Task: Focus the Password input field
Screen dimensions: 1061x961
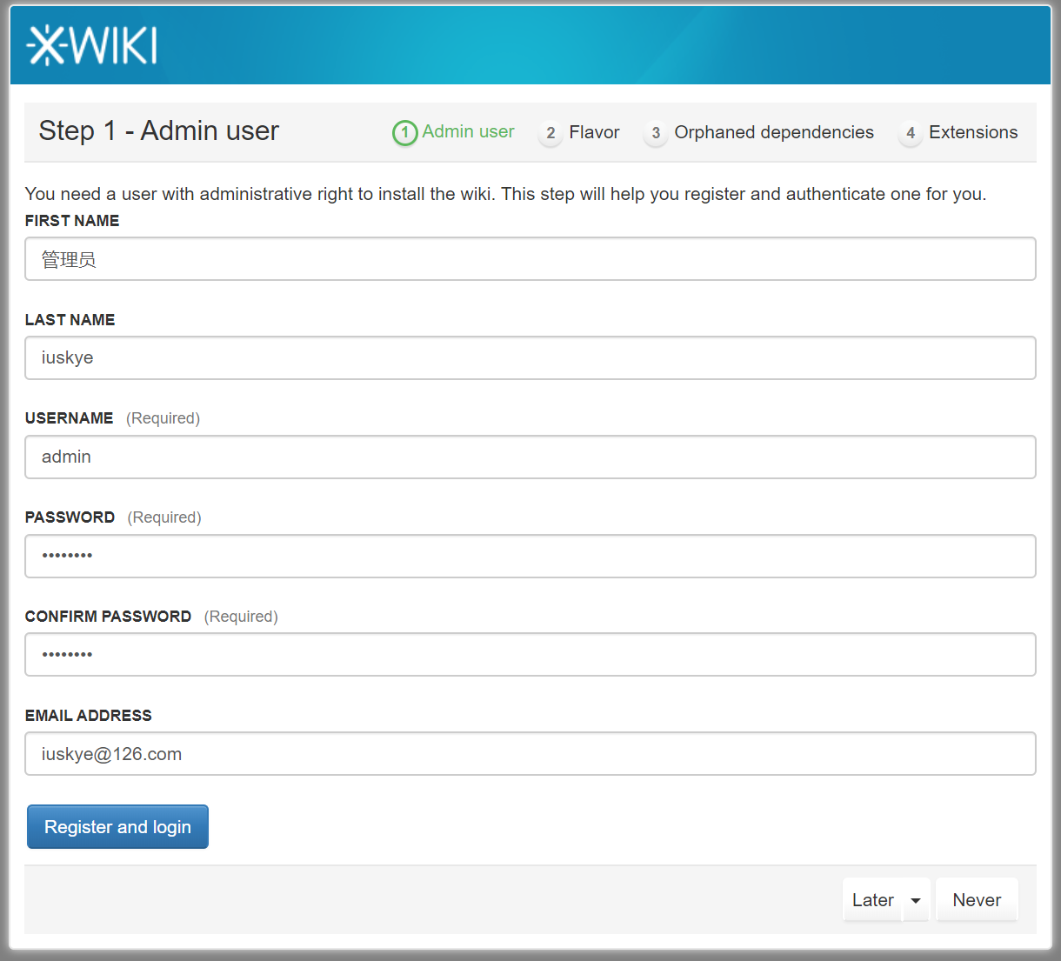Action: coord(530,556)
